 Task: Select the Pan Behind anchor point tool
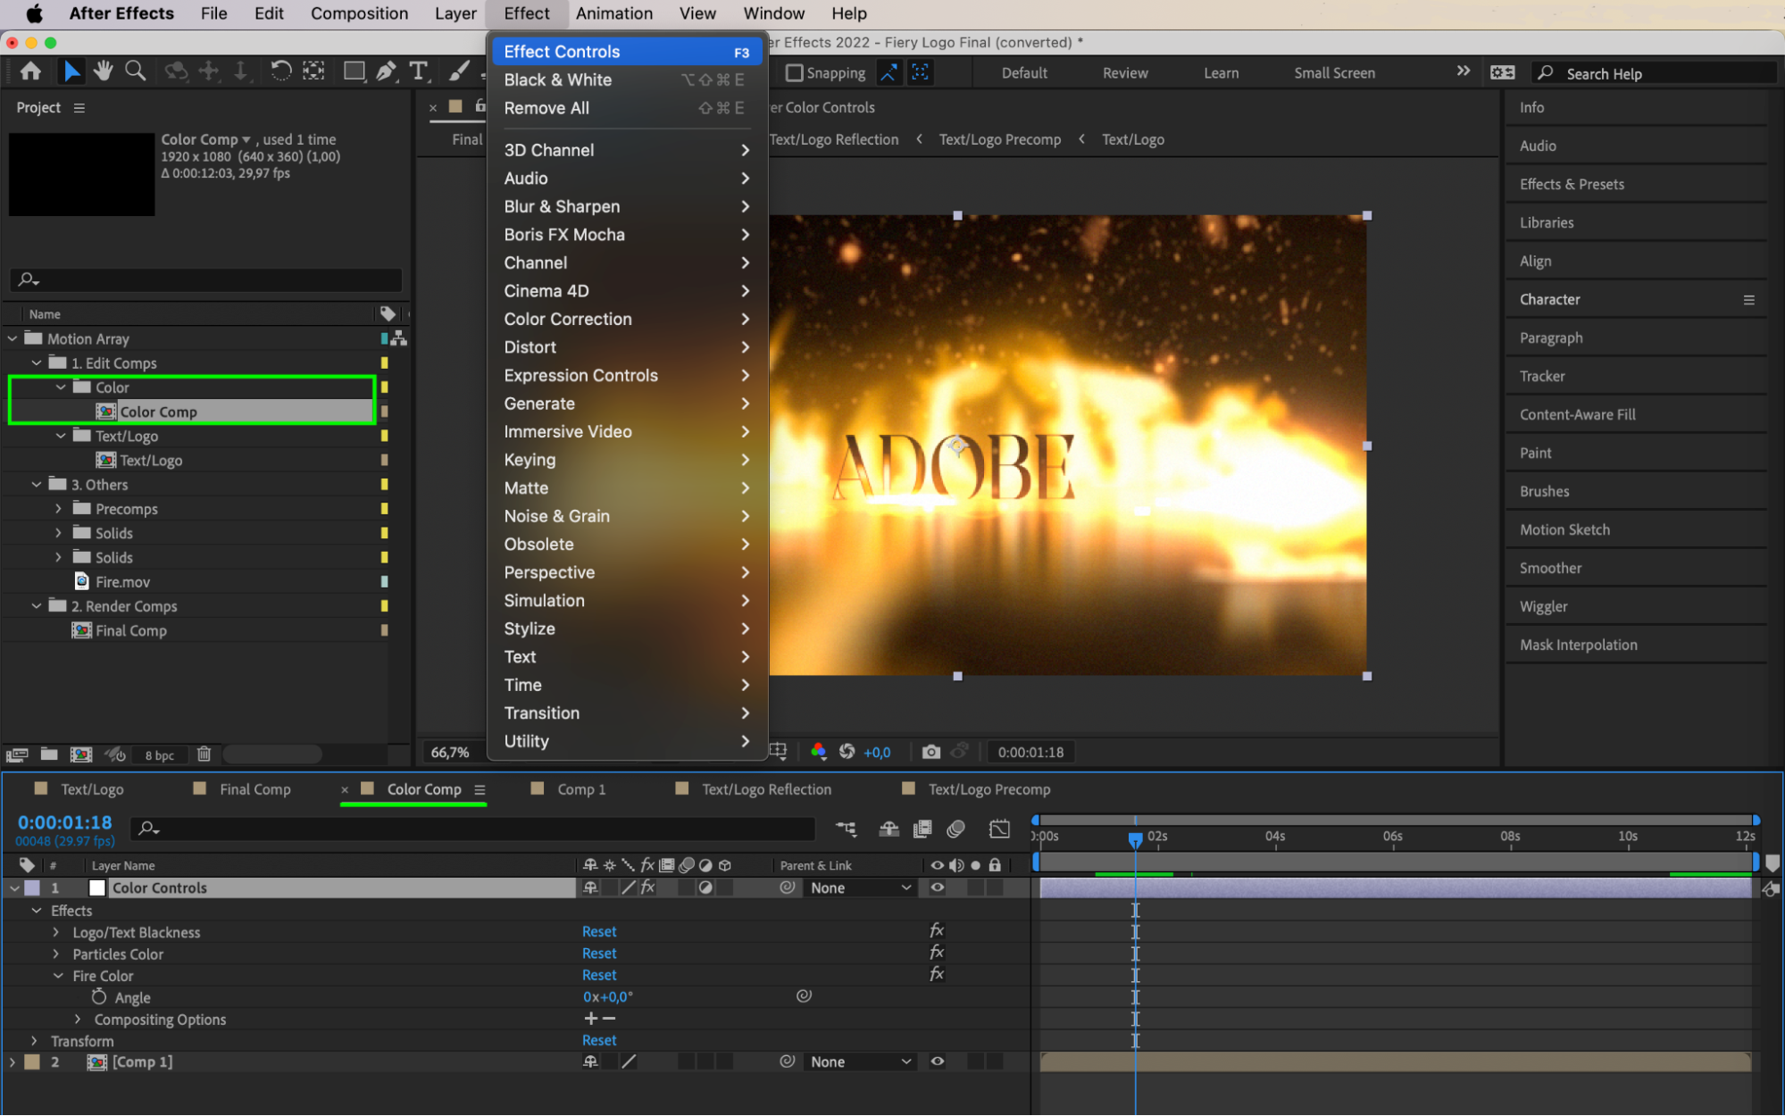(x=313, y=71)
